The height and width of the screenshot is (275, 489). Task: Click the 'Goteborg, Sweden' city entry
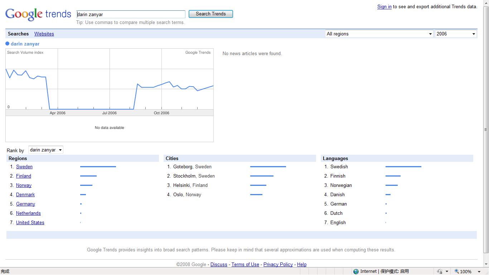coord(192,167)
